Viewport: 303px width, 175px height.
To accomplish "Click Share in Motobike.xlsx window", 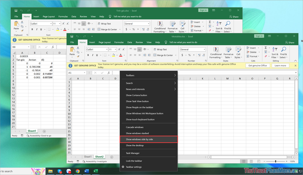I will pos(290,42).
